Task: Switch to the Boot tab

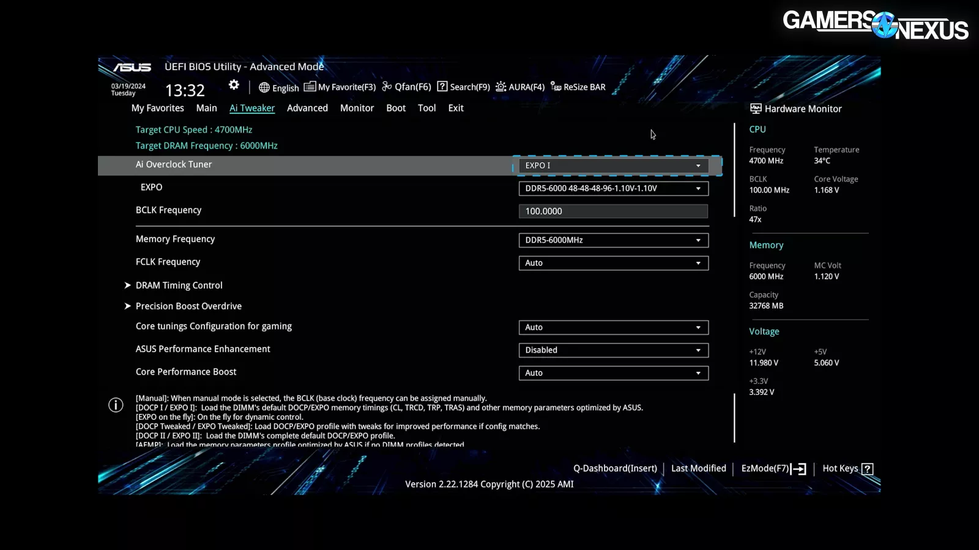Action: [x=396, y=108]
